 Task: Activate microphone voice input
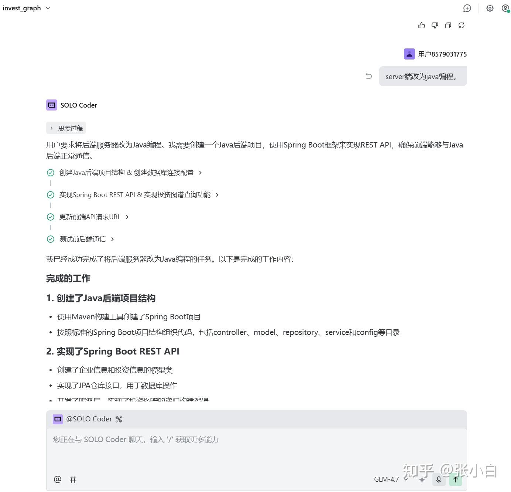439,479
